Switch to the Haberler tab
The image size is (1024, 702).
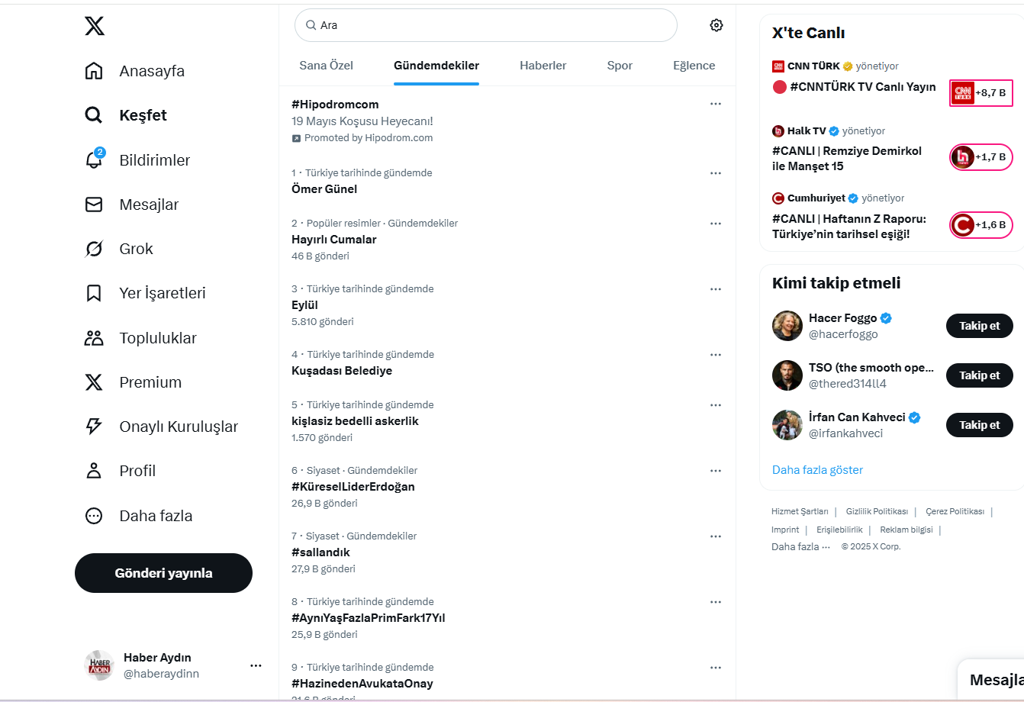point(543,66)
